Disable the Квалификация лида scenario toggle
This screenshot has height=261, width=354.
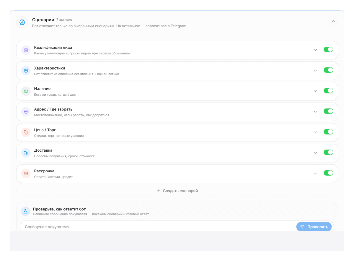point(328,49)
